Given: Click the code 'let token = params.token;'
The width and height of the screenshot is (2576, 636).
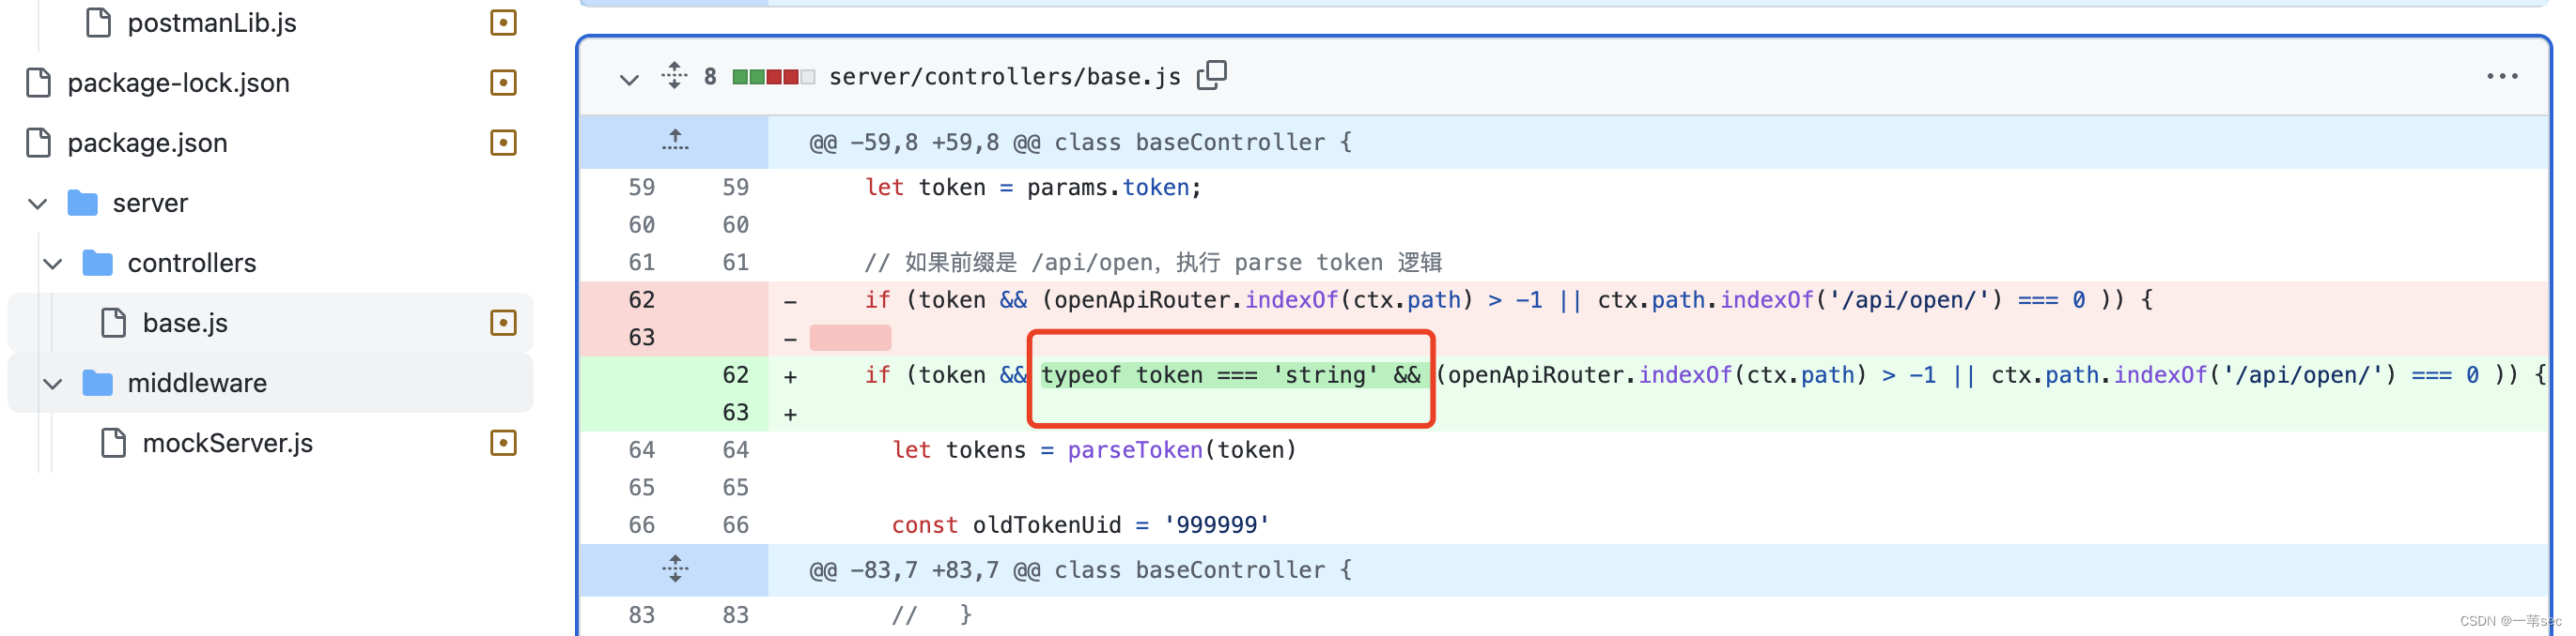Looking at the screenshot, I should coord(1033,187).
